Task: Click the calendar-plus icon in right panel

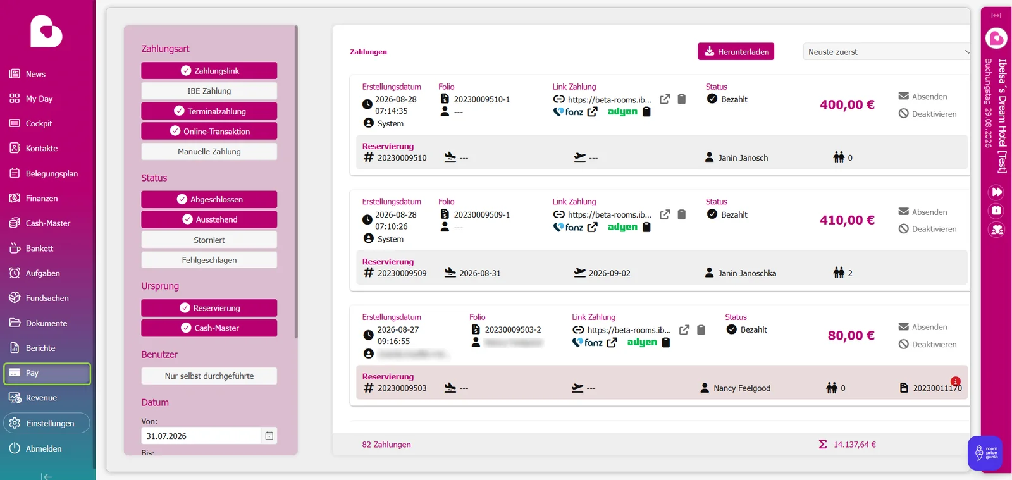Action: [x=996, y=211]
